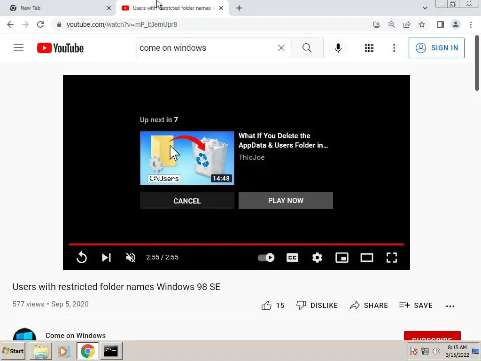The height and width of the screenshot is (361, 481).
Task: Open the Action Center flag icon
Action: coord(413,351)
